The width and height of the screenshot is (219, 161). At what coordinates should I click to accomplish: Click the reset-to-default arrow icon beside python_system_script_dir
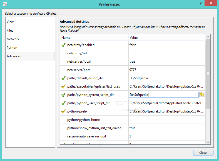[202, 94]
